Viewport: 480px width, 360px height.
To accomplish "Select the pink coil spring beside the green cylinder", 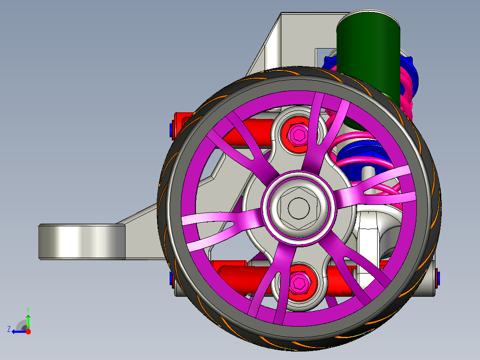I will pos(407,89).
